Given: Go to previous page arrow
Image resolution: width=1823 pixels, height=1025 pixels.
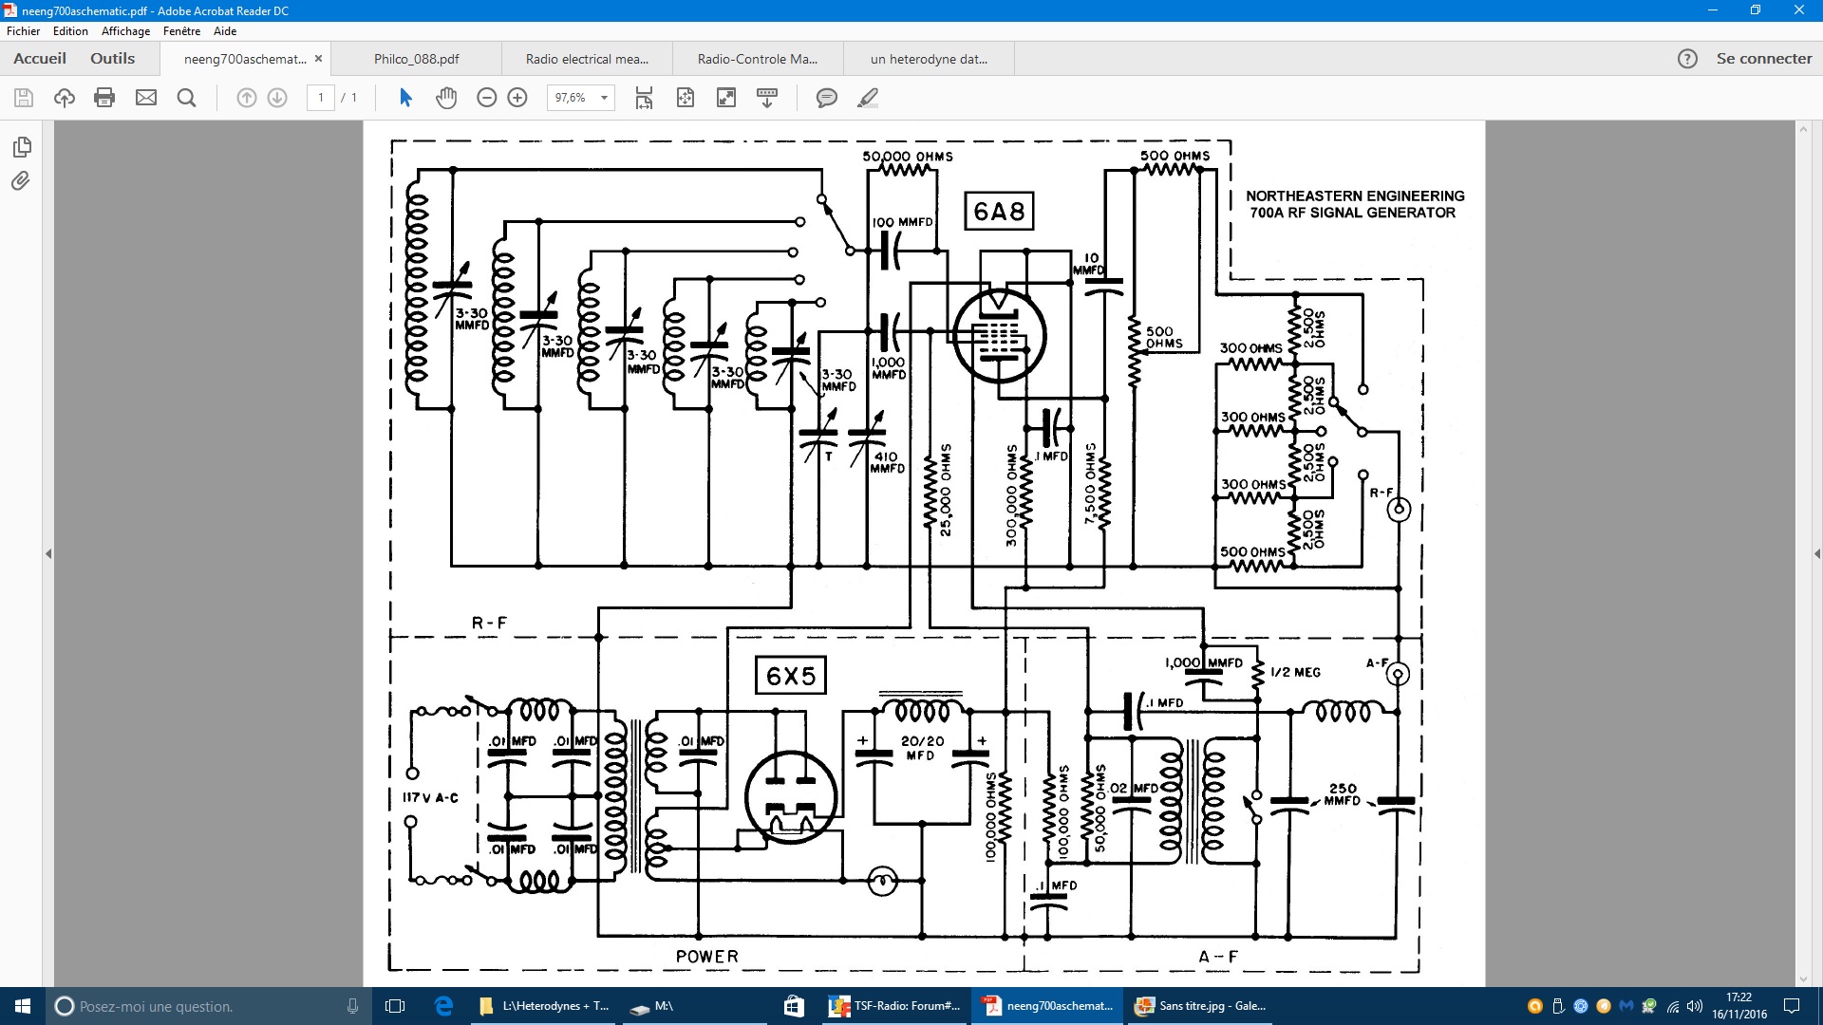Looking at the screenshot, I should (x=246, y=98).
